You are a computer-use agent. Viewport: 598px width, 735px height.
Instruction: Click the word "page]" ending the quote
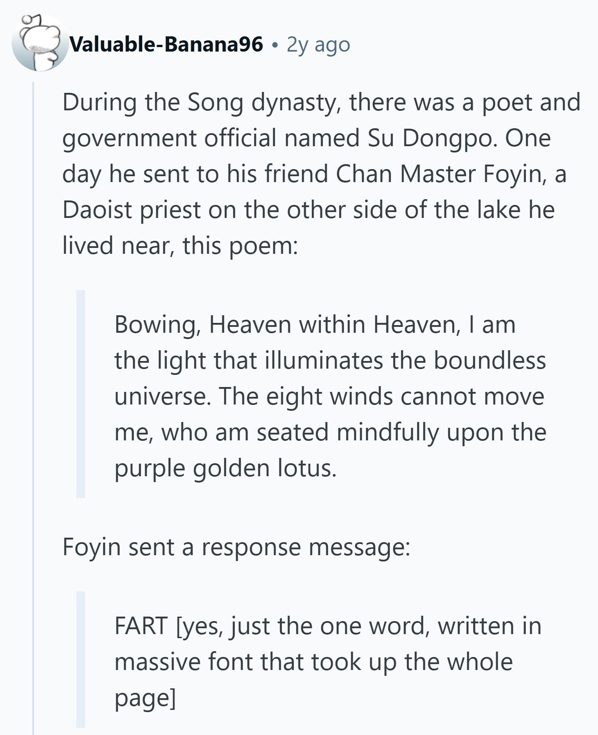click(145, 698)
